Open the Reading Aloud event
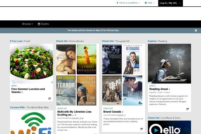The height and width of the screenshot is (134, 201). tap(158, 89)
